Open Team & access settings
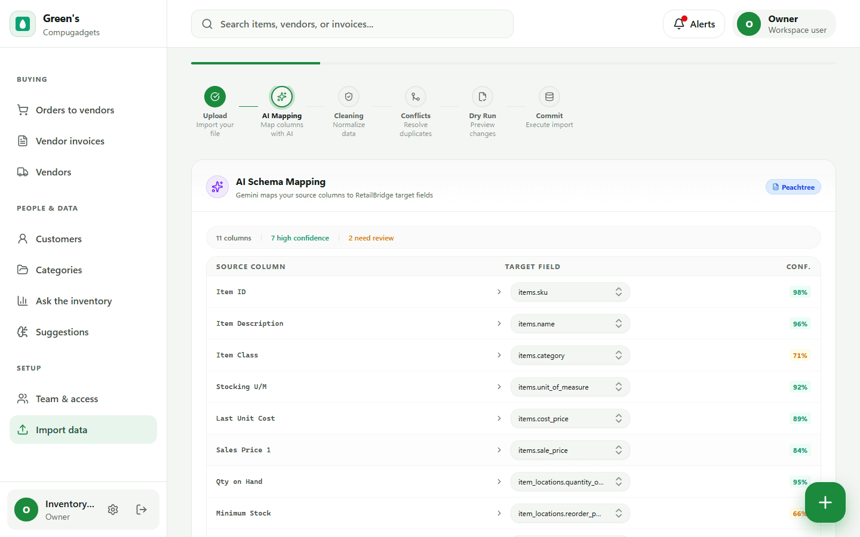The image size is (860, 537). [83, 399]
